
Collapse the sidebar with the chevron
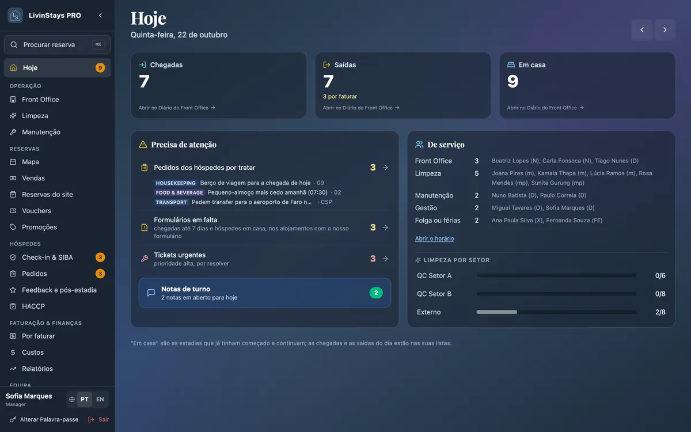[100, 16]
